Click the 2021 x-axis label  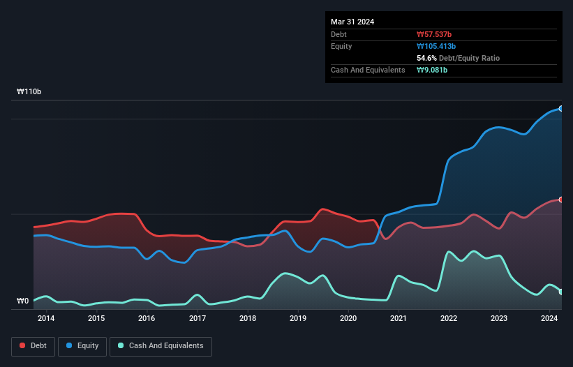(x=399, y=318)
